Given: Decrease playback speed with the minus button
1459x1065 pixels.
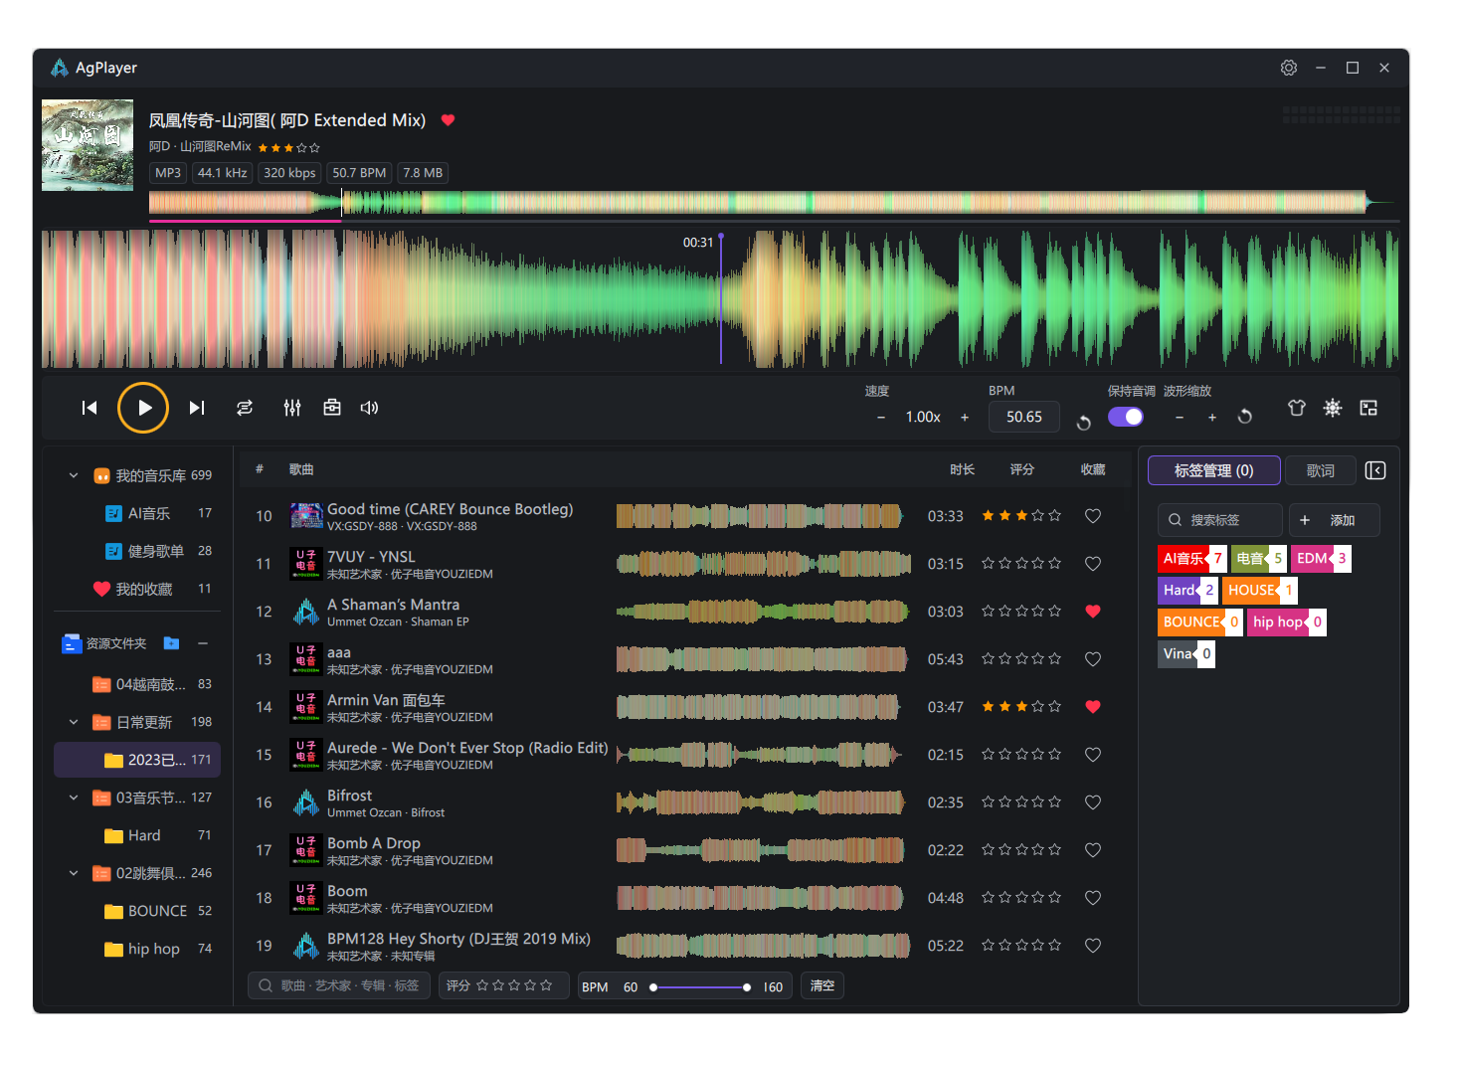Looking at the screenshot, I should click(881, 418).
